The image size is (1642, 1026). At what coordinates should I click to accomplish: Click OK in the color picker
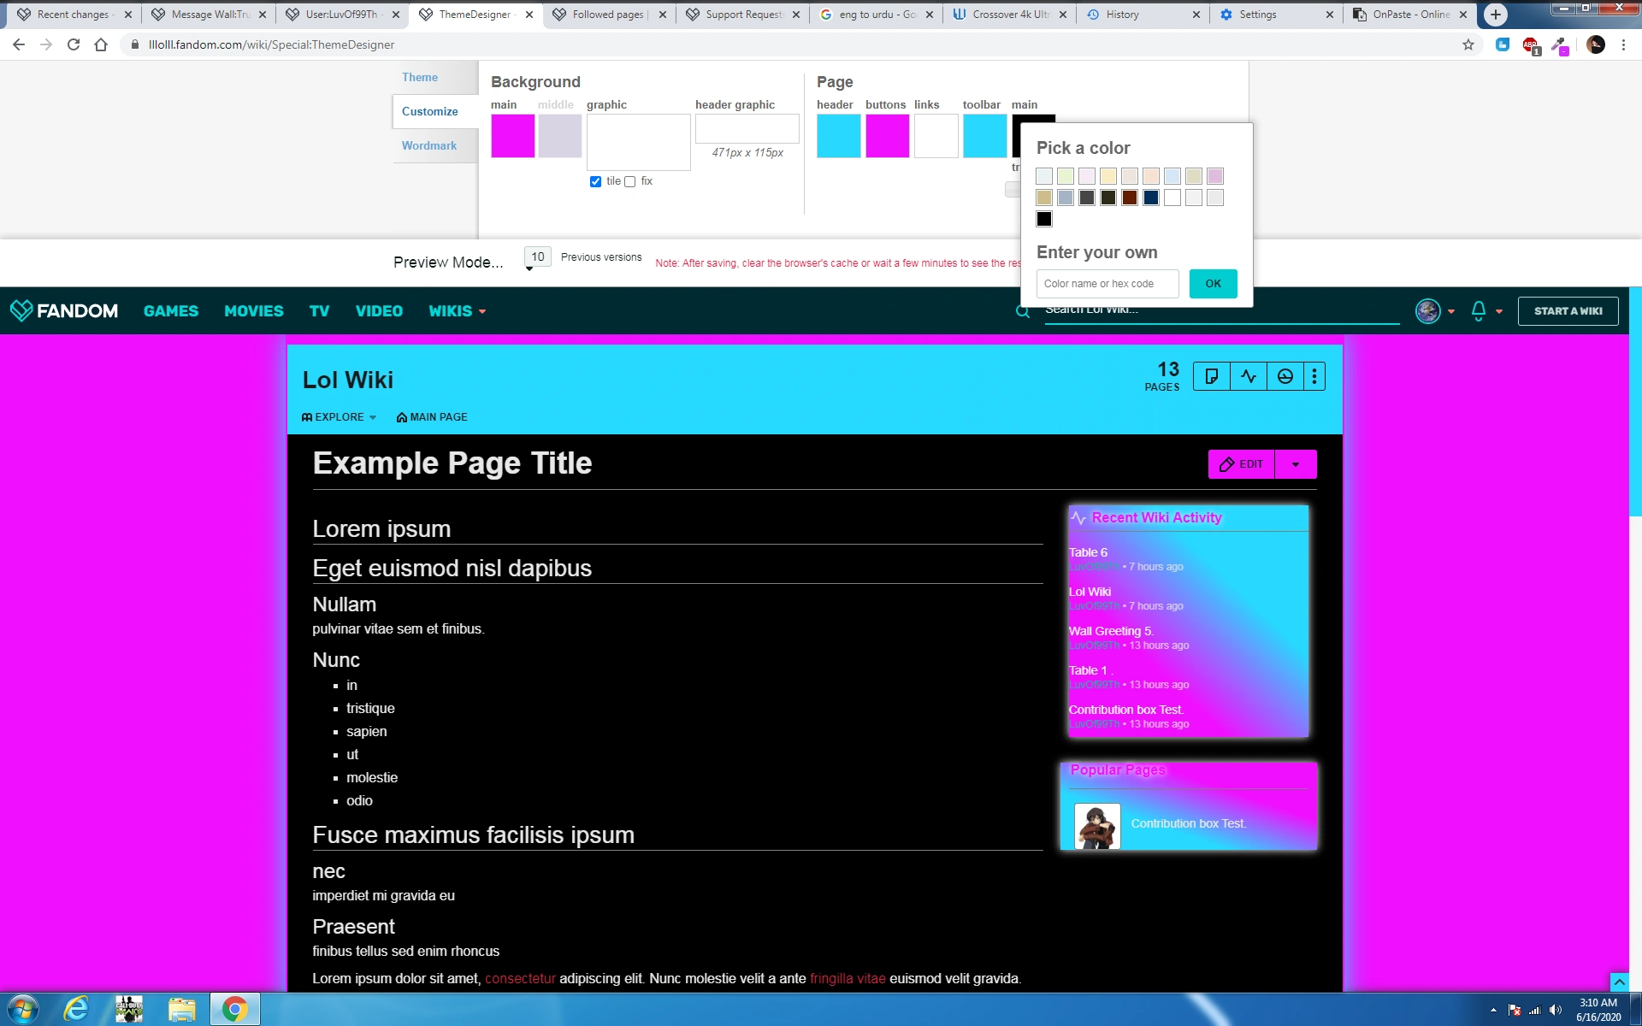click(1212, 284)
